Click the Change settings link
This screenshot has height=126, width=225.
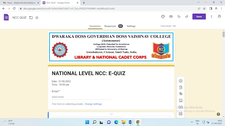93,104
